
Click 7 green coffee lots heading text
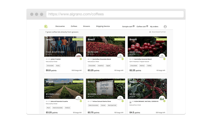(x=62, y=32)
